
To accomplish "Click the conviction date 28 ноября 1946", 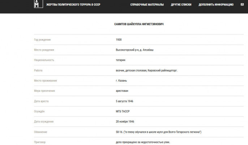I will click(x=125, y=121).
